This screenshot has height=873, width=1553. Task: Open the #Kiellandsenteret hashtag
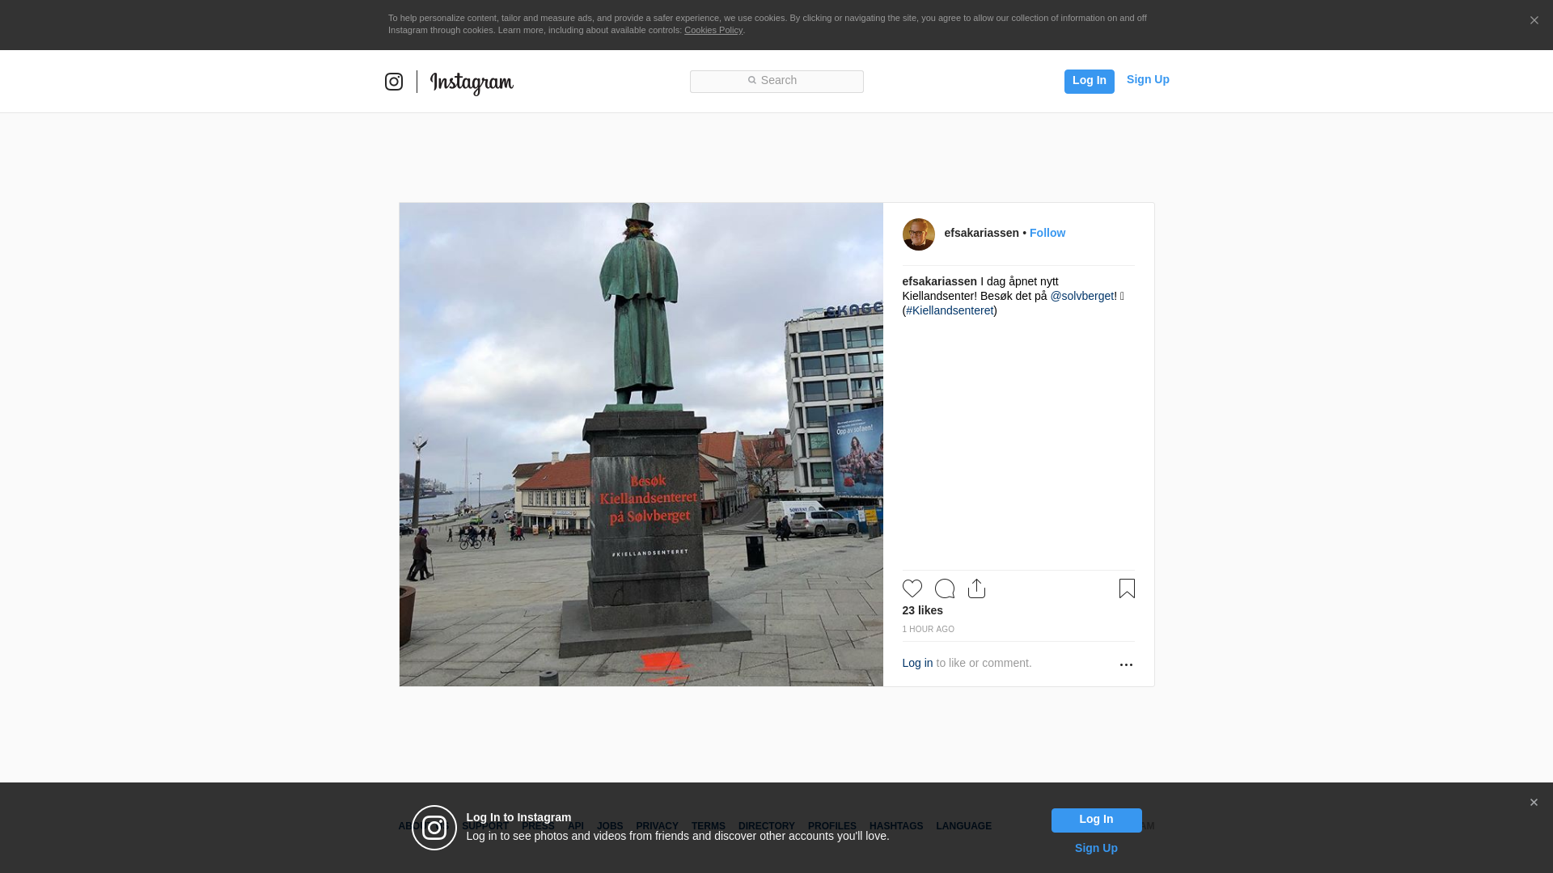[950, 310]
